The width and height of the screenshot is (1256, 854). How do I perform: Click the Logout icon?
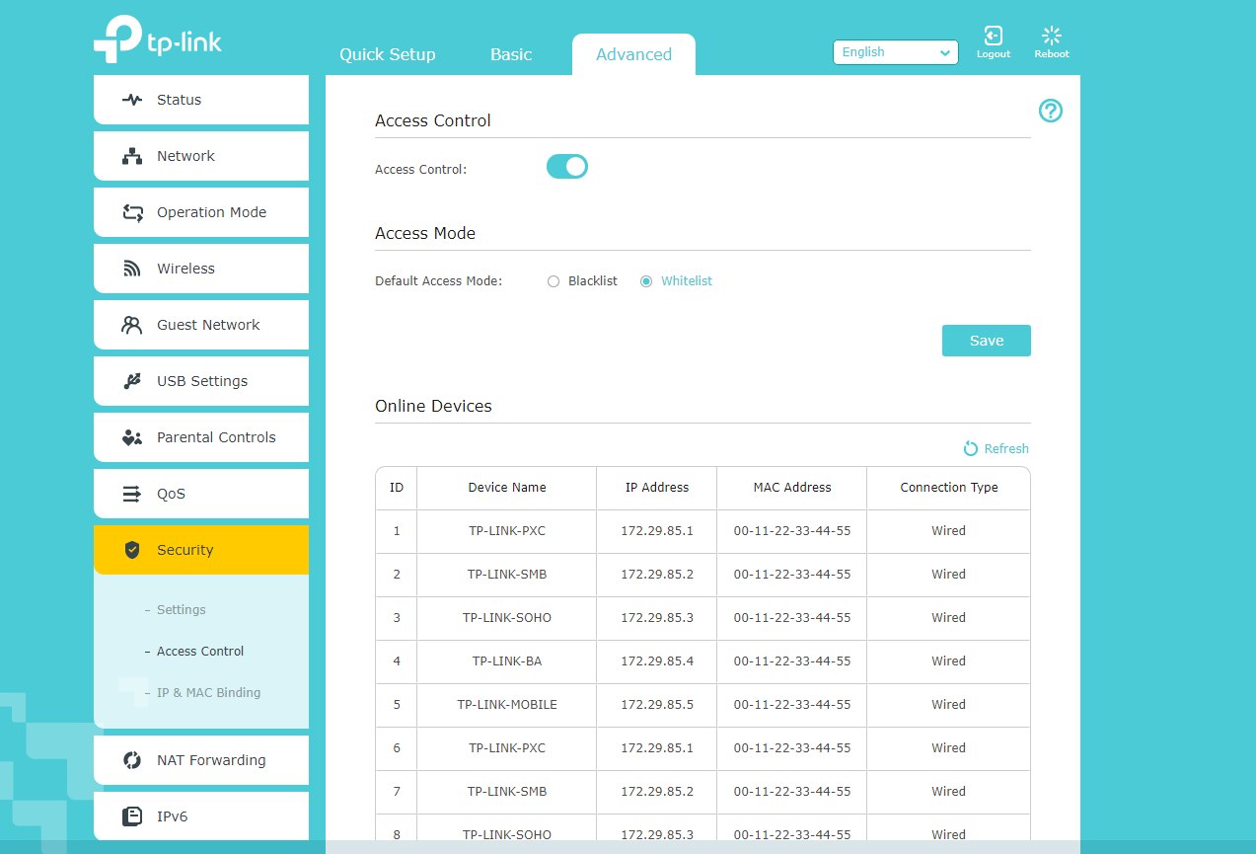(994, 36)
